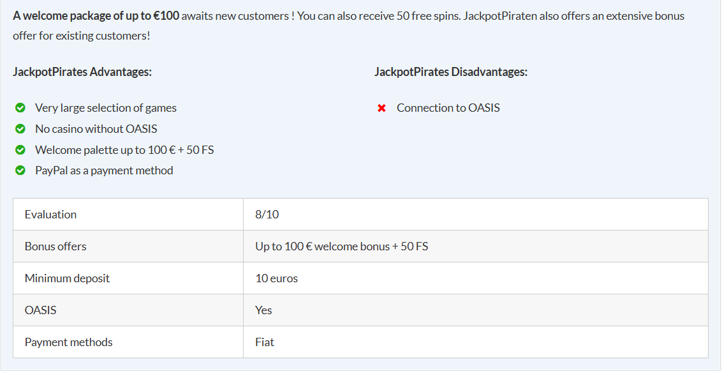Viewport: 722px width, 371px height.
Task: Click the 'Fiat' payment methods cell
Action: pos(264,342)
